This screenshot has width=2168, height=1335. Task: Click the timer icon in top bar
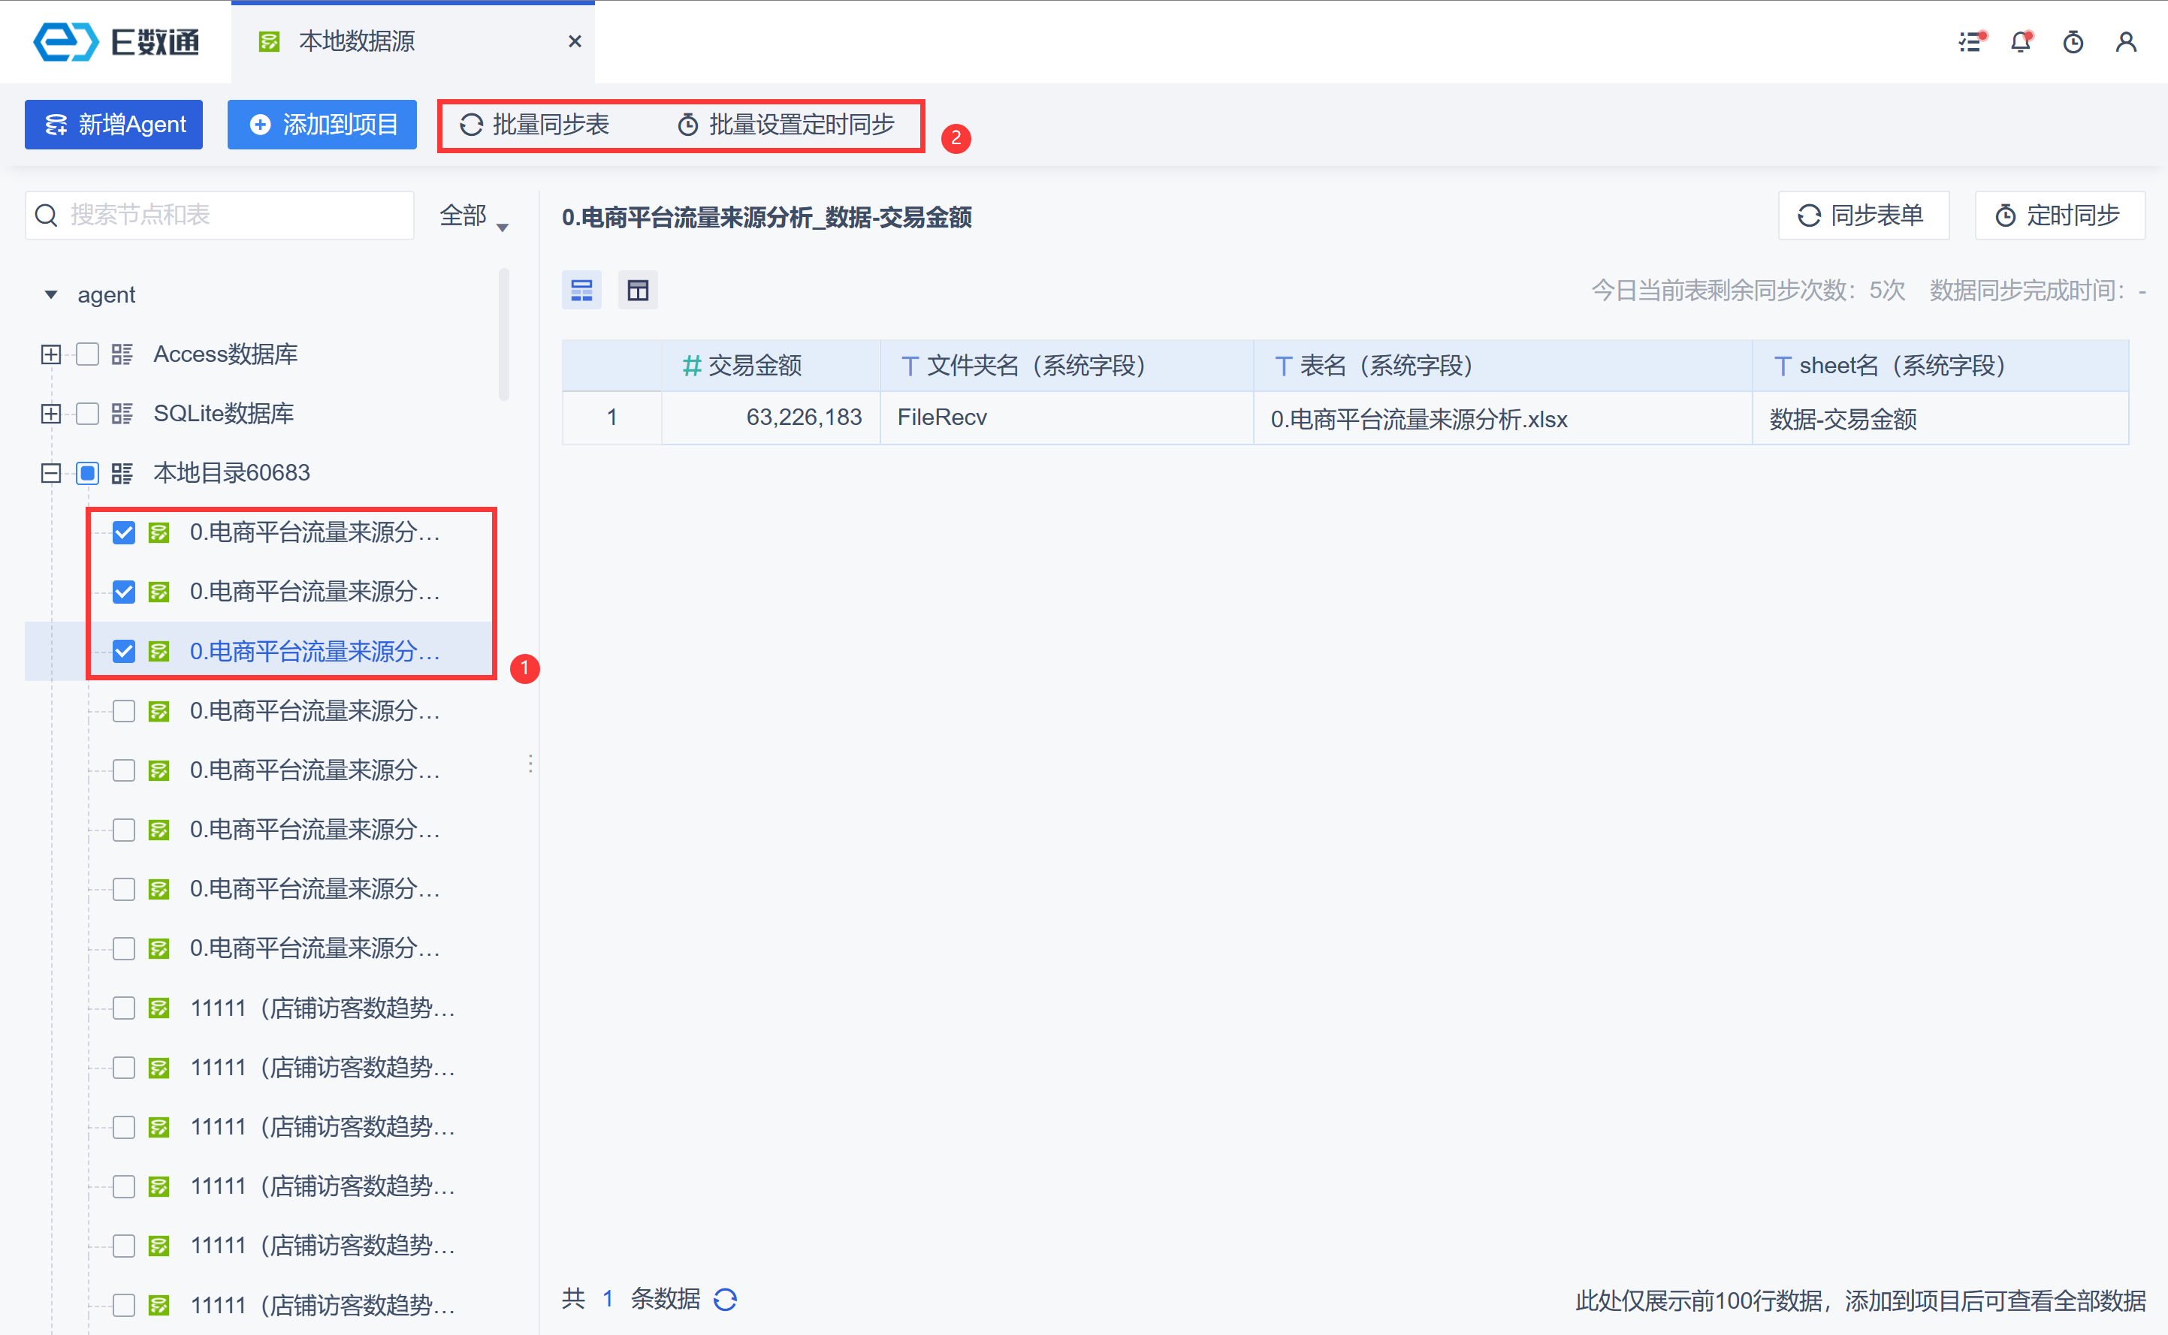tap(2073, 41)
